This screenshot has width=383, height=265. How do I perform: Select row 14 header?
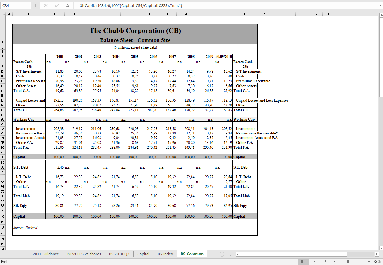(3, 91)
